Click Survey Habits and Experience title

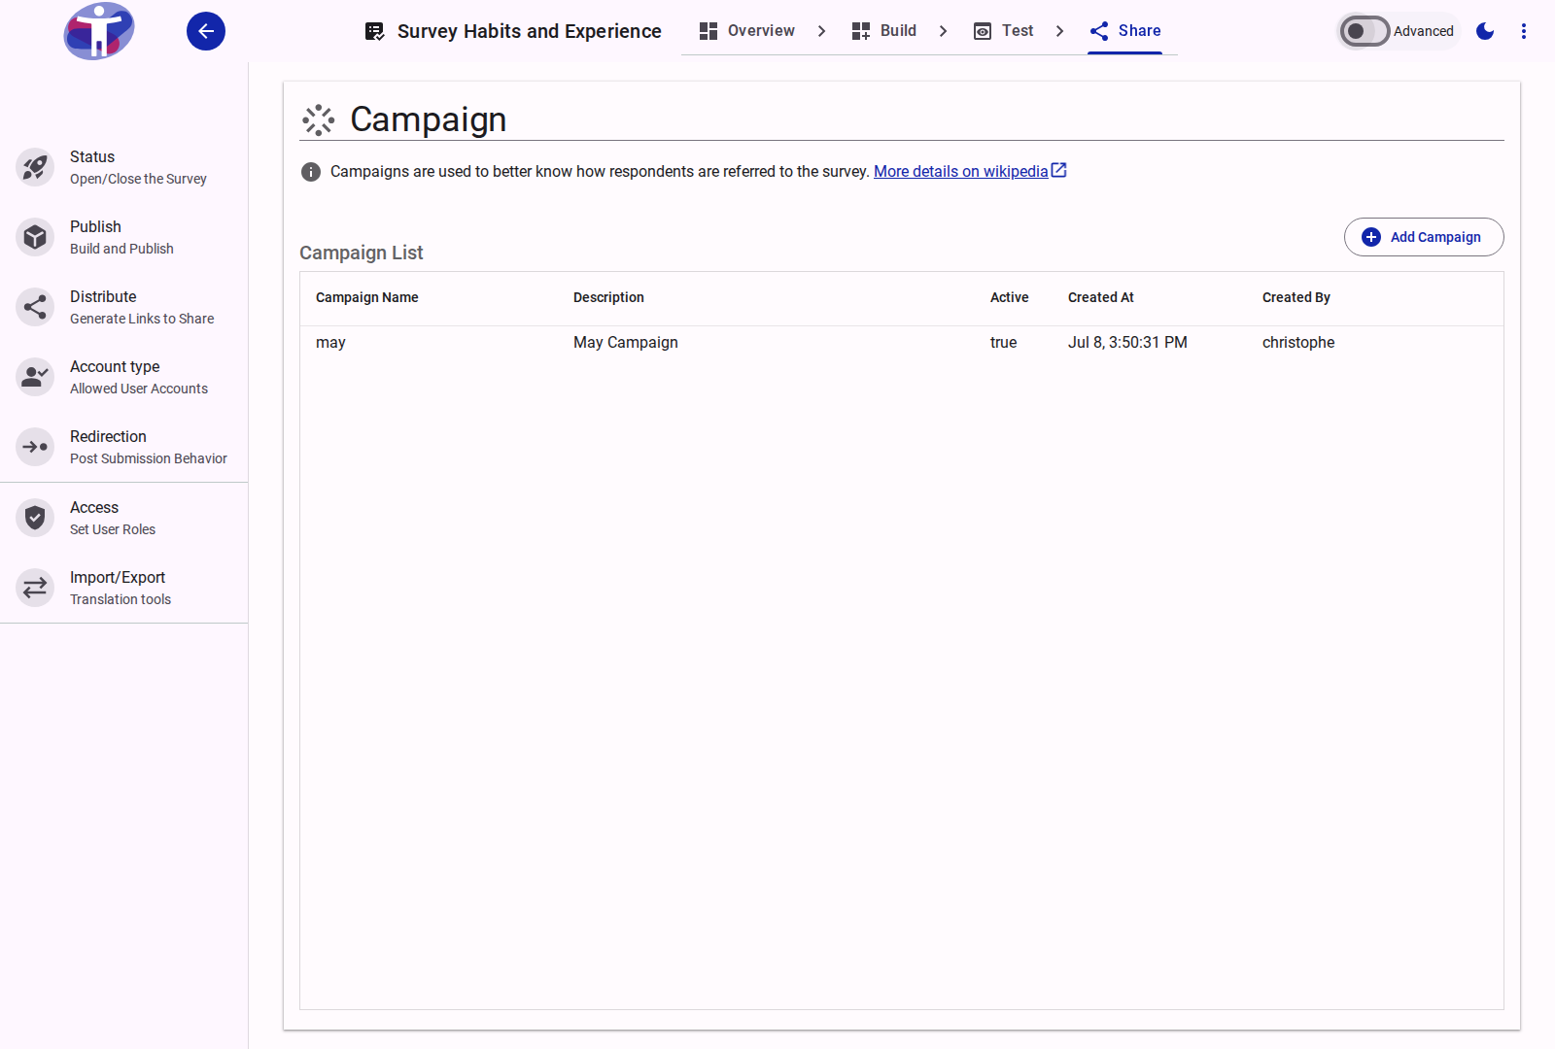click(x=530, y=31)
